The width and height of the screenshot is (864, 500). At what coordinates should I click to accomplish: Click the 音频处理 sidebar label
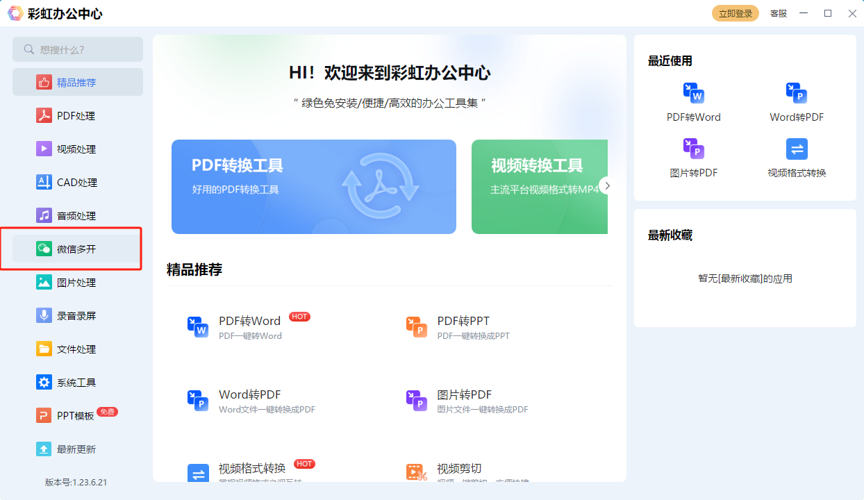(76, 216)
